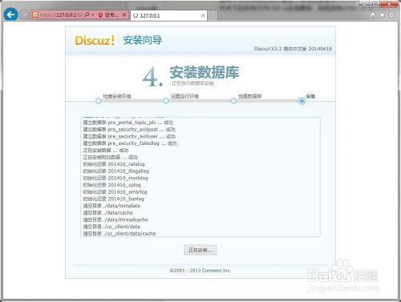The width and height of the screenshot is (401, 302).
Task: Open the Favorites star icon
Action: 383,15
